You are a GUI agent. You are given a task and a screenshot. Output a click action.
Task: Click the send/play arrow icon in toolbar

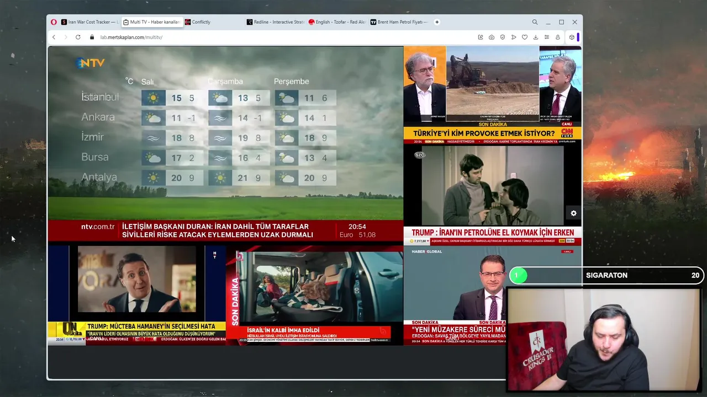coord(514,37)
